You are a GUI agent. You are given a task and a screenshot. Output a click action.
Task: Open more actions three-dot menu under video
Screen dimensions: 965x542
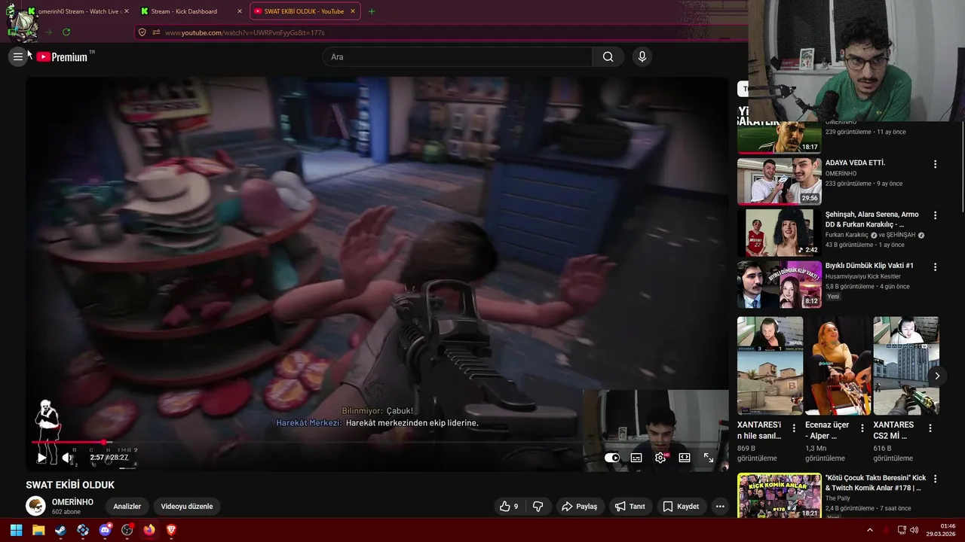coord(720,507)
